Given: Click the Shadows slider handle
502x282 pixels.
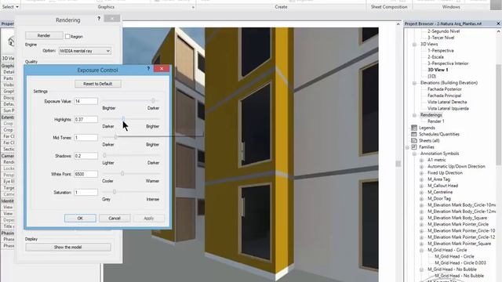Looking at the screenshot, I should [x=104, y=155].
